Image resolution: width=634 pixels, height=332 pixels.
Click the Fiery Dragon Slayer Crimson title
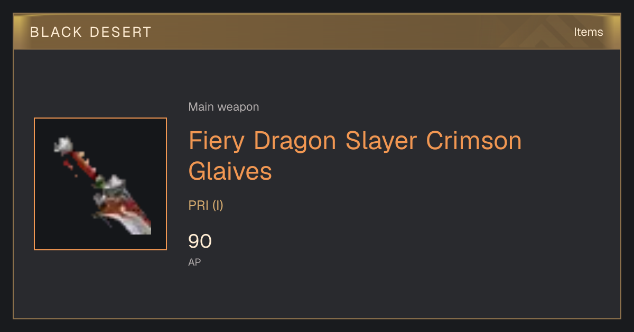pos(355,141)
